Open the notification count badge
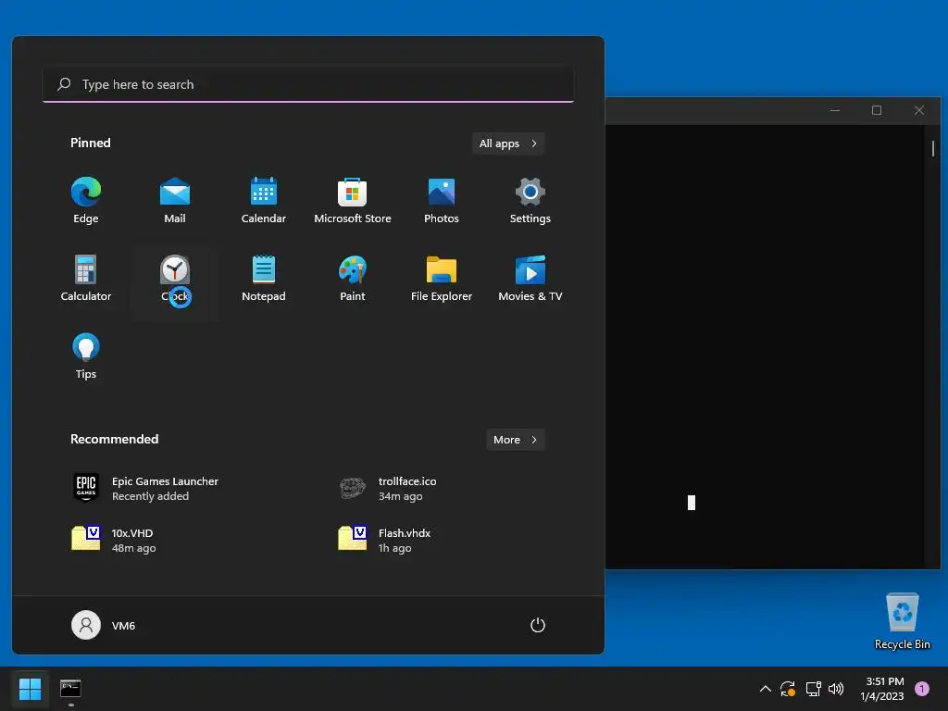The width and height of the screenshot is (948, 711). point(922,688)
